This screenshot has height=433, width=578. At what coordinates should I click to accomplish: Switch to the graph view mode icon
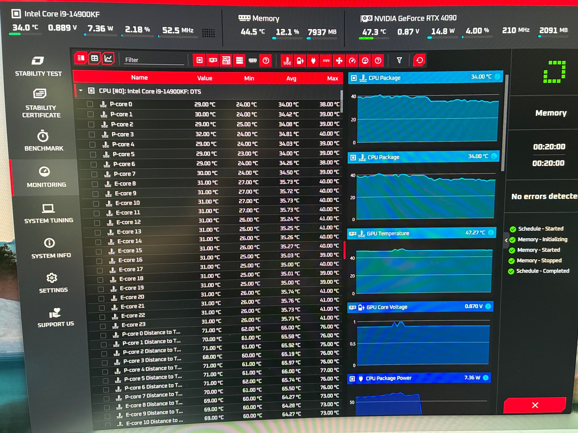(x=108, y=58)
